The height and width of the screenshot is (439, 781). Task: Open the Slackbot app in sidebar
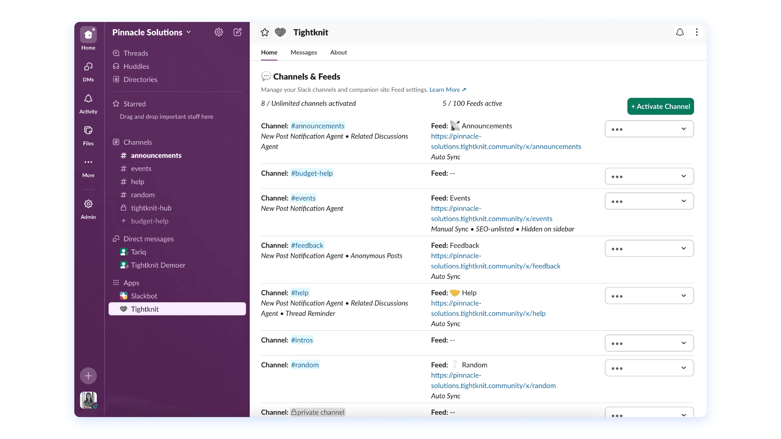pyautogui.click(x=144, y=296)
